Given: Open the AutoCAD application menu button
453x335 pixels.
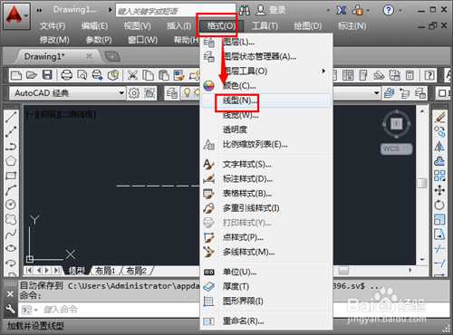Looking at the screenshot, I should point(16,16).
